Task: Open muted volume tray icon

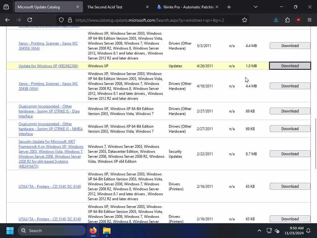Action: (277, 231)
